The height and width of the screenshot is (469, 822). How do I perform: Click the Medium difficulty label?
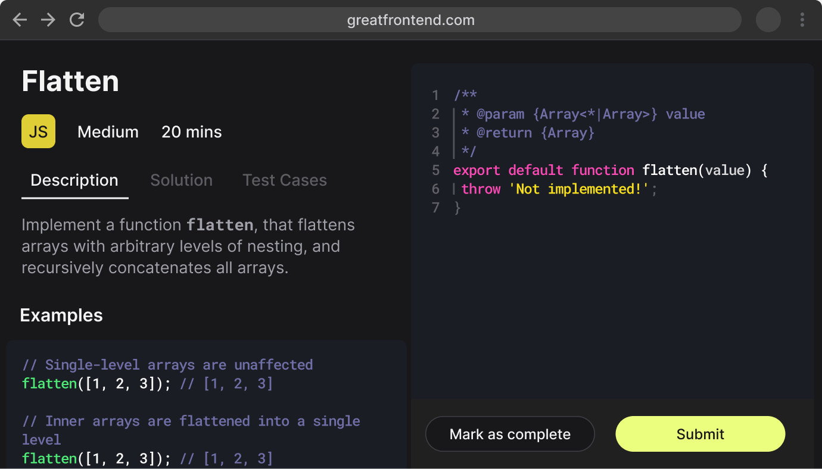108,132
